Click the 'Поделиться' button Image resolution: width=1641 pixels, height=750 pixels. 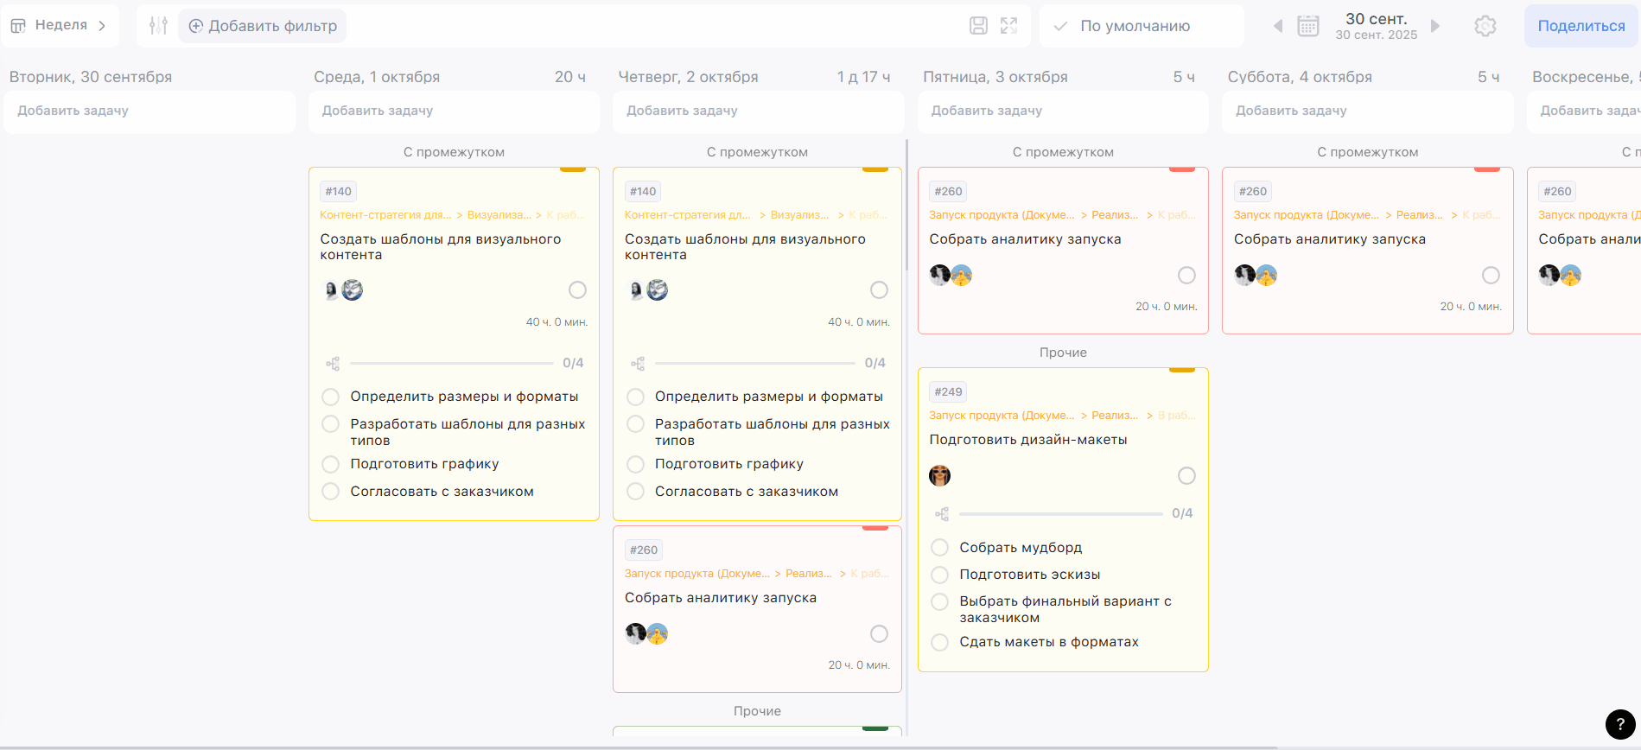[1581, 26]
